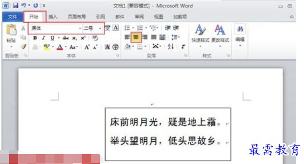The height and width of the screenshot is (164, 304).
Task: Open the Styles pane launcher
Action: click(x=228, y=56)
